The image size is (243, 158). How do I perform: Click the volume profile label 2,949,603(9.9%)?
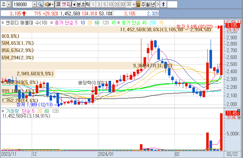[35, 74]
